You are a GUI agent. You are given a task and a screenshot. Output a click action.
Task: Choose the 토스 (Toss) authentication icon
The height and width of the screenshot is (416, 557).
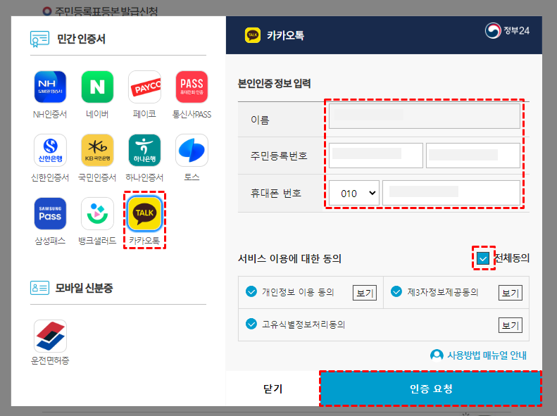coord(192,150)
